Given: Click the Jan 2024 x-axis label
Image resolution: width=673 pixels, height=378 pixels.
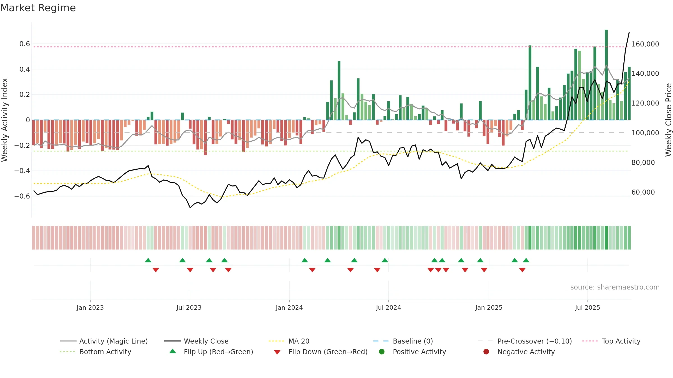Looking at the screenshot, I should click(289, 307).
